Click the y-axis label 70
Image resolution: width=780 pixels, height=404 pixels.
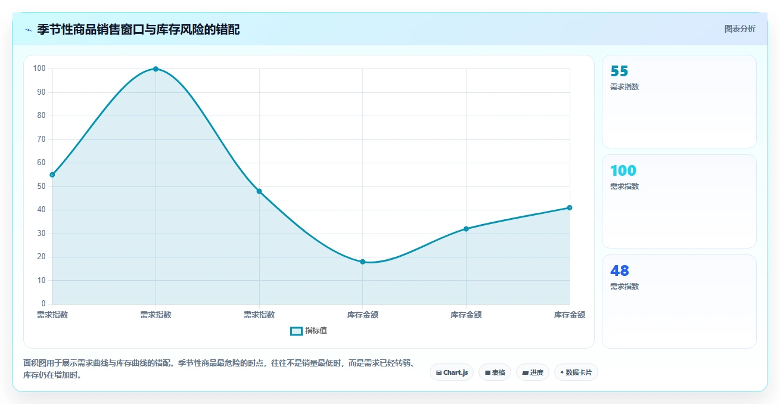(x=40, y=139)
